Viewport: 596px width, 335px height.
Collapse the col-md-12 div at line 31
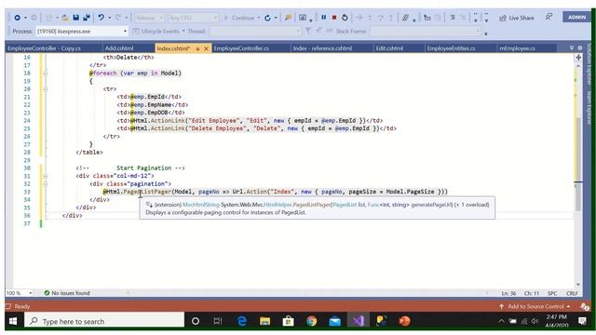(x=46, y=176)
